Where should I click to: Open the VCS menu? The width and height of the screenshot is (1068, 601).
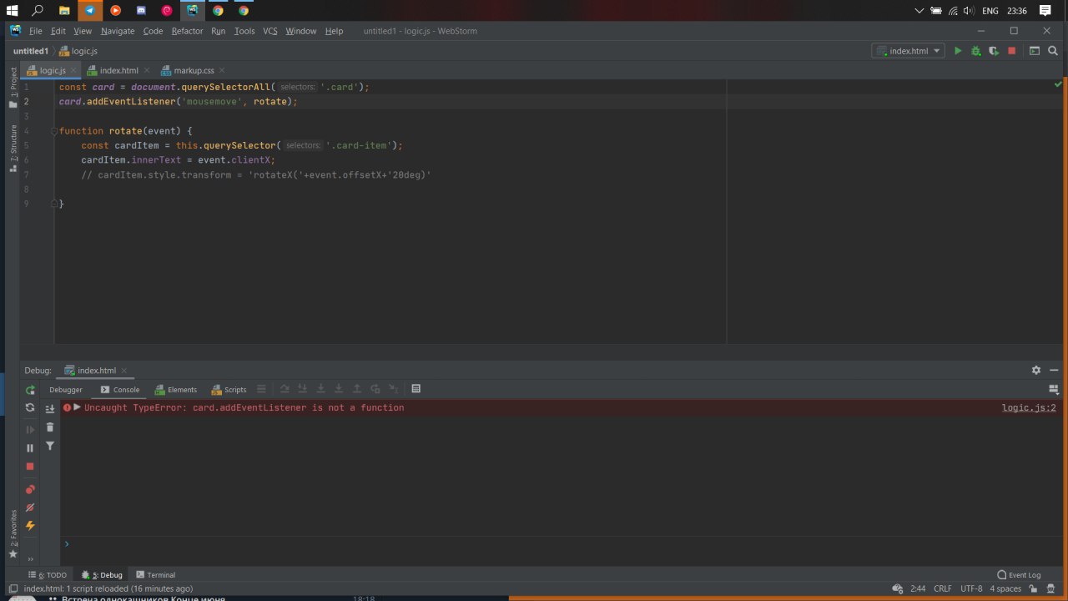pyautogui.click(x=270, y=31)
